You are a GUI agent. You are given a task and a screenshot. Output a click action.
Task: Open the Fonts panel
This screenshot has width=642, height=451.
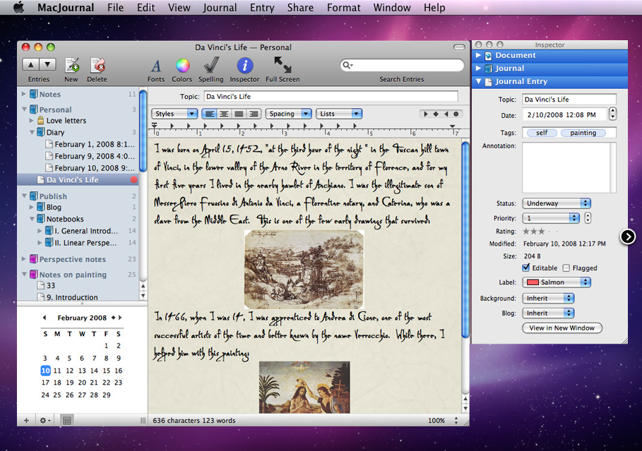click(x=156, y=66)
